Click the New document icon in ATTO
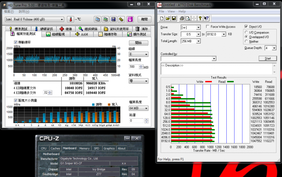This screenshot has height=177, width=282. [x=162, y=18]
